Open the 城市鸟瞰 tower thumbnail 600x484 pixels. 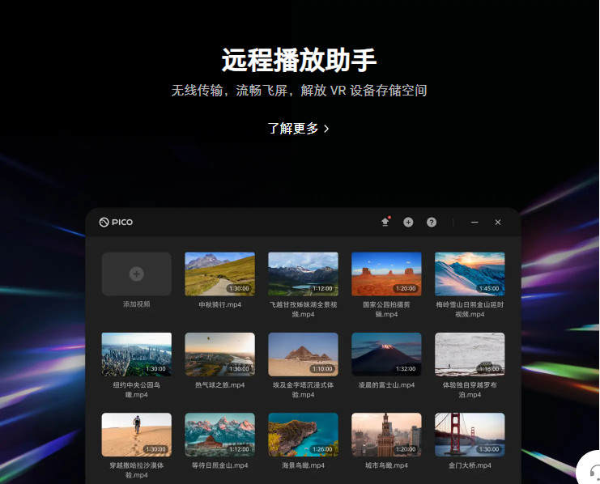386,435
